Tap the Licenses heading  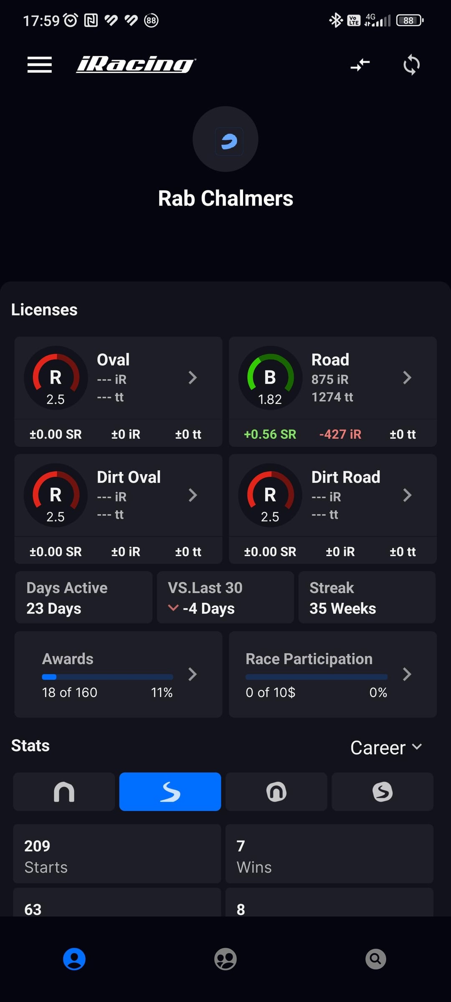(x=44, y=310)
